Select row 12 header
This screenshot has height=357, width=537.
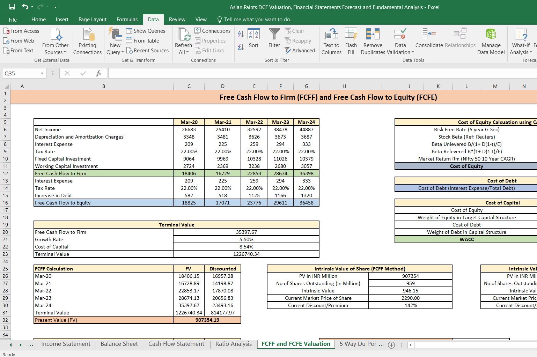[5, 173]
